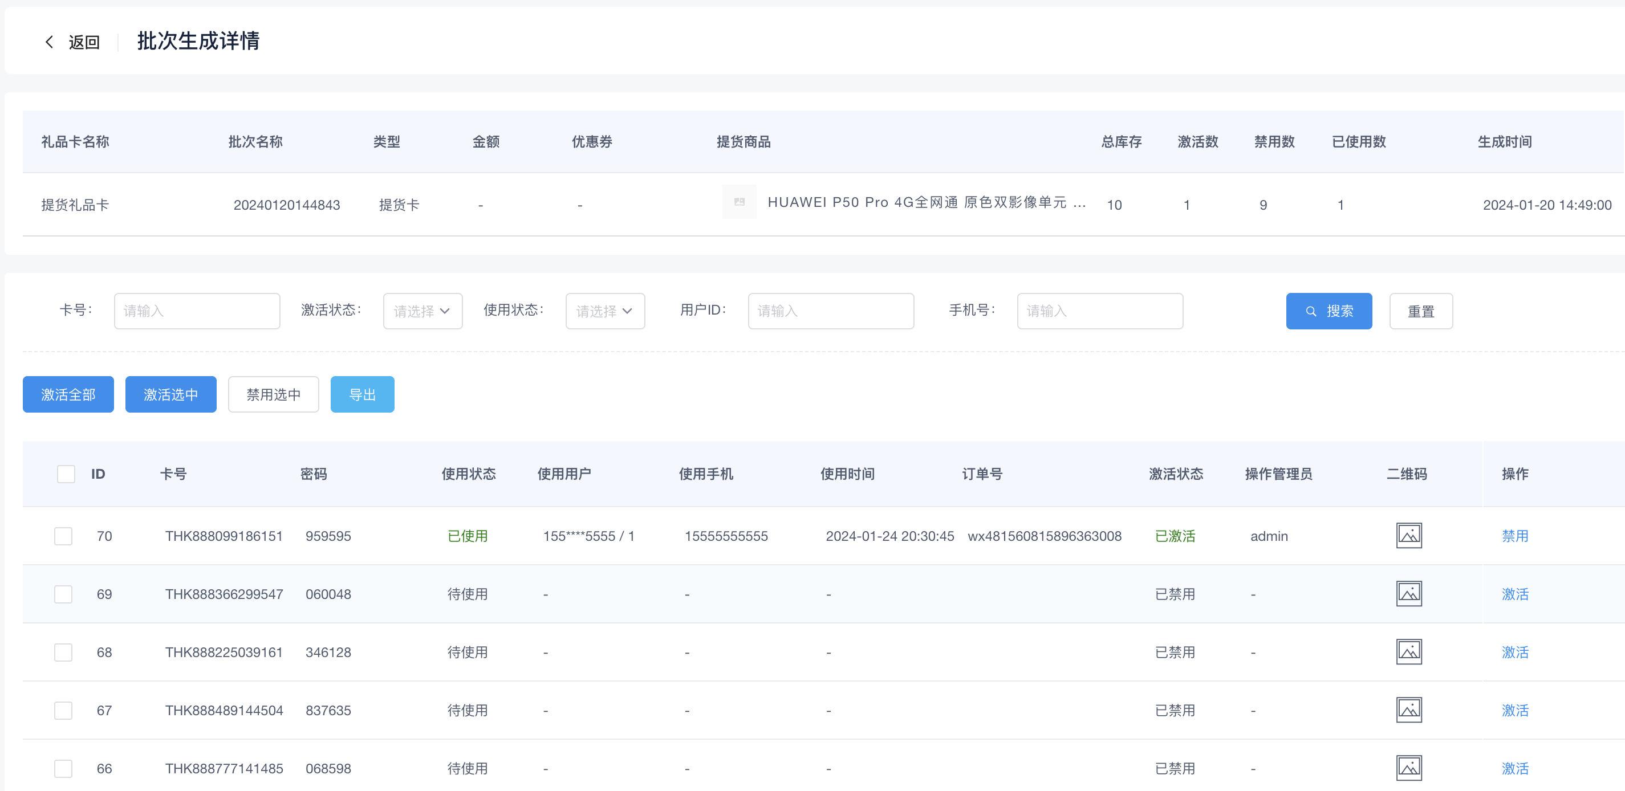Click the 导出 export button

point(362,394)
